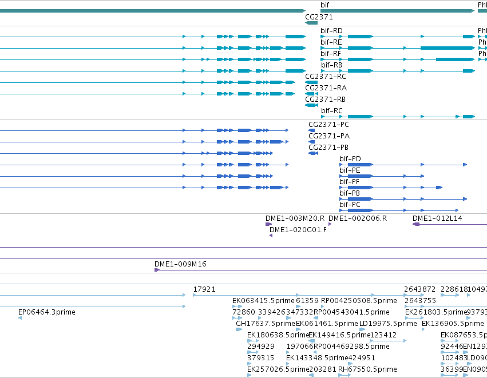Open EST RP004543041.5prime
The width and height of the screenshot is (487, 378).
tap(351, 312)
